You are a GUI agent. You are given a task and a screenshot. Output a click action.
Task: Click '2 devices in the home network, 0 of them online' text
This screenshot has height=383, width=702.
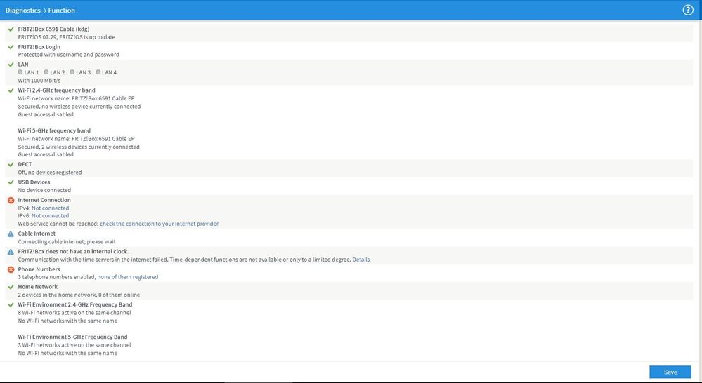[79, 295]
